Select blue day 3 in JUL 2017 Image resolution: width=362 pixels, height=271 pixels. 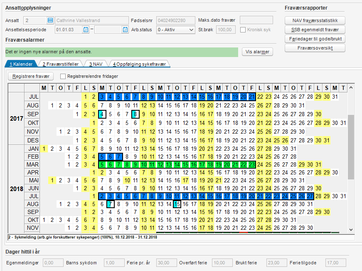click(x=102, y=97)
